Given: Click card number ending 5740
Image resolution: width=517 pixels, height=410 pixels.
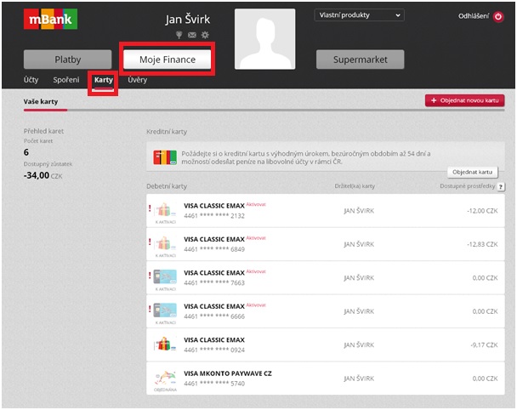Looking at the screenshot, I should click(214, 384).
